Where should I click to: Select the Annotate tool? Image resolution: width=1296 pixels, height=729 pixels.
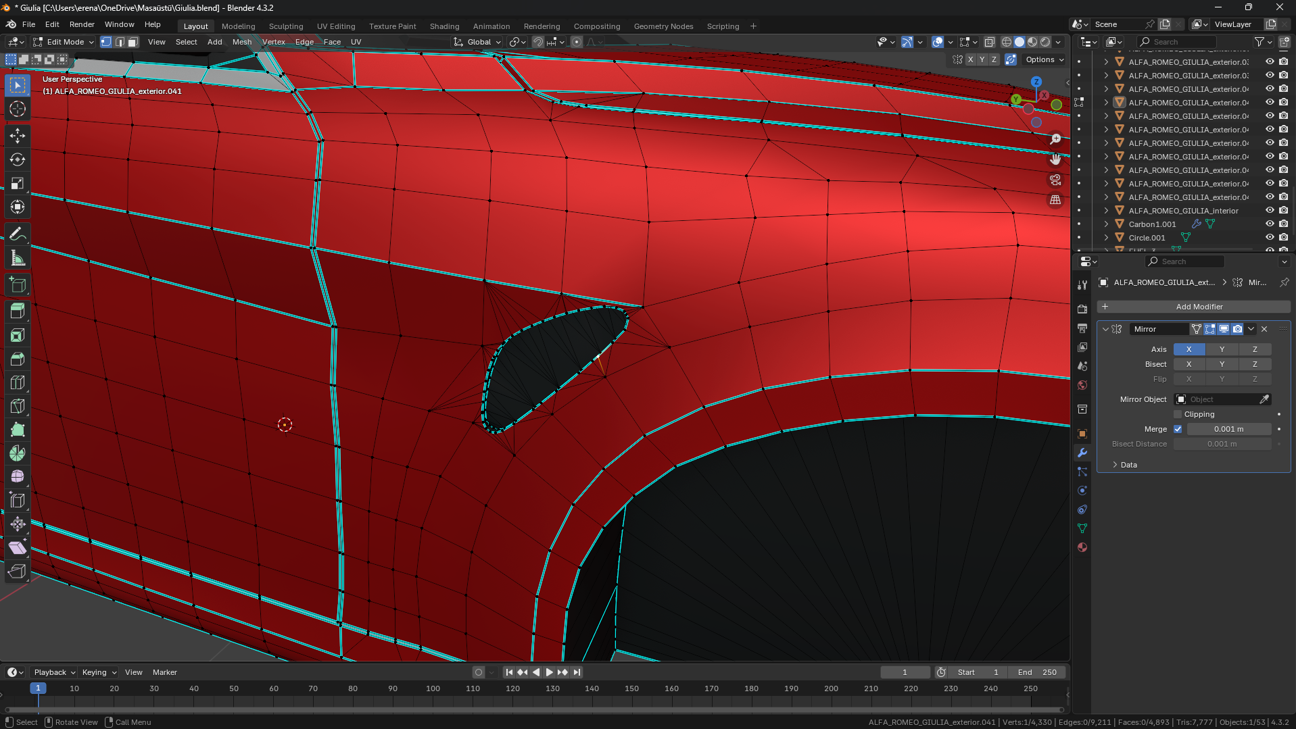[x=18, y=234]
